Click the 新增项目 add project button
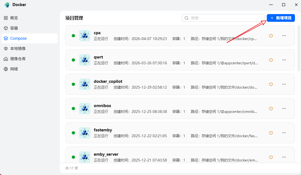The image size is (301, 175). pyautogui.click(x=281, y=18)
